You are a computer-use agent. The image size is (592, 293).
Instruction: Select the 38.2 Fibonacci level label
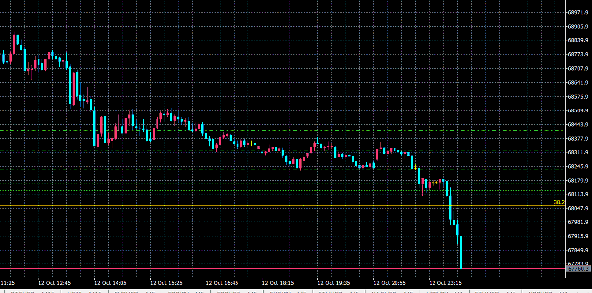click(559, 203)
